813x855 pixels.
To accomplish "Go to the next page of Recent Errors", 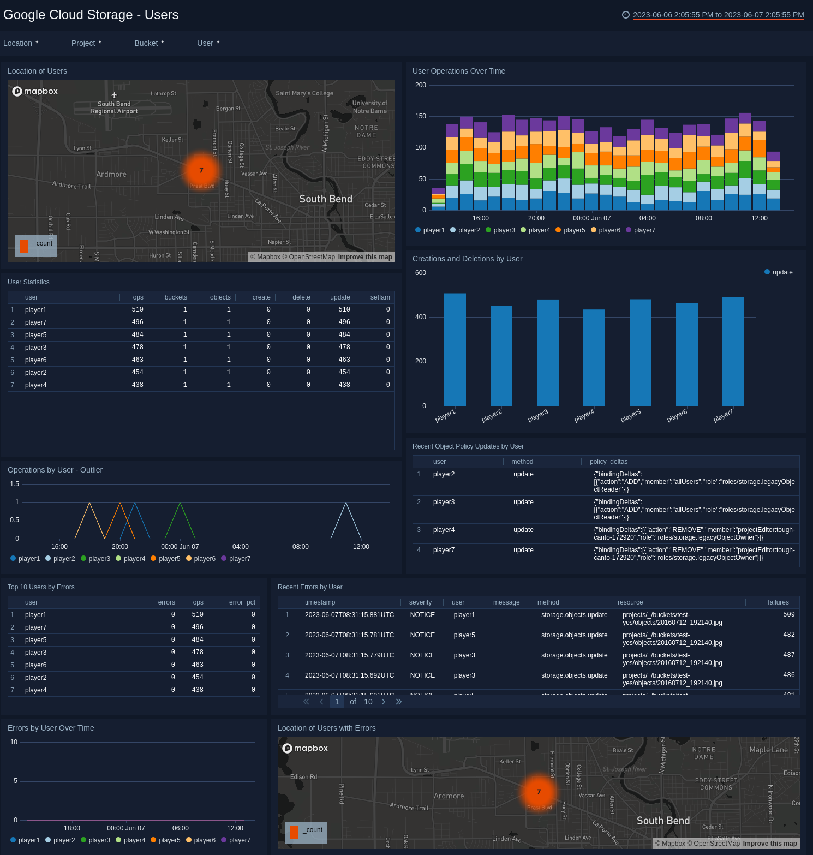I will [384, 702].
